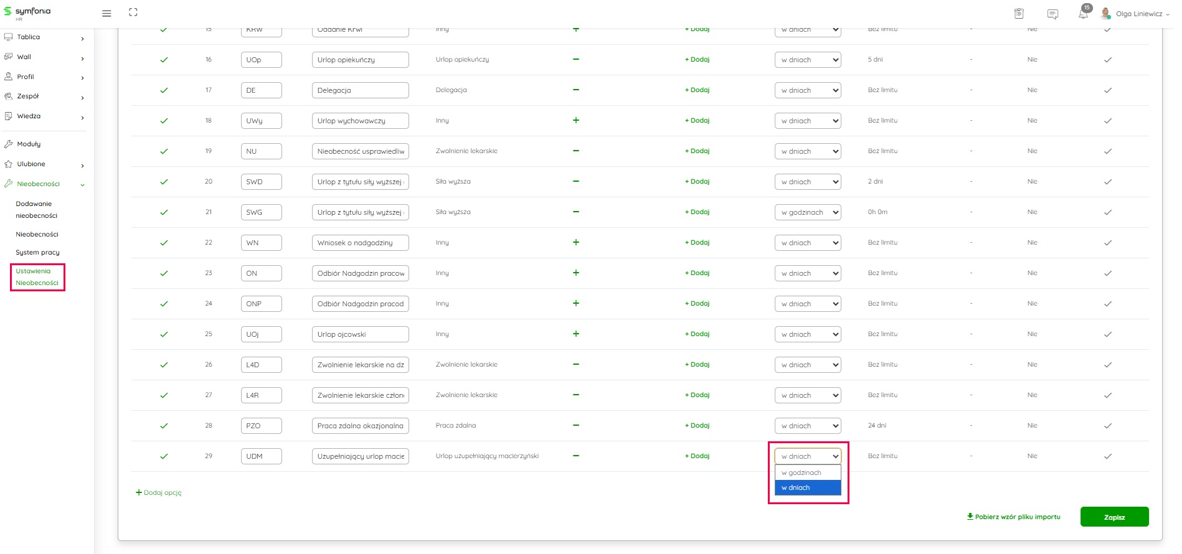1182x554 pixels.
Task: Click the Symfonia HR logo
Action: coord(27,12)
